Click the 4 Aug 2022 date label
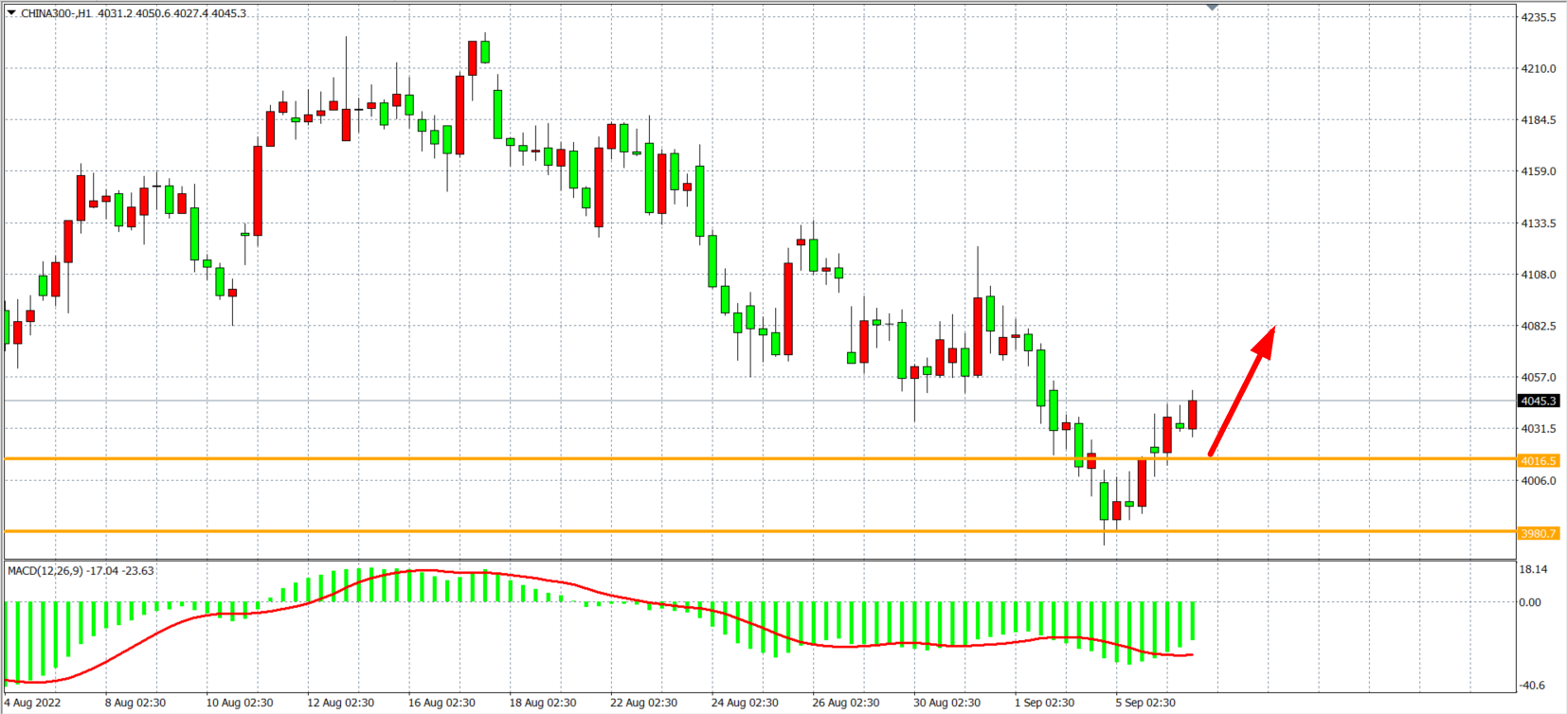The height and width of the screenshot is (714, 1567). (x=33, y=703)
